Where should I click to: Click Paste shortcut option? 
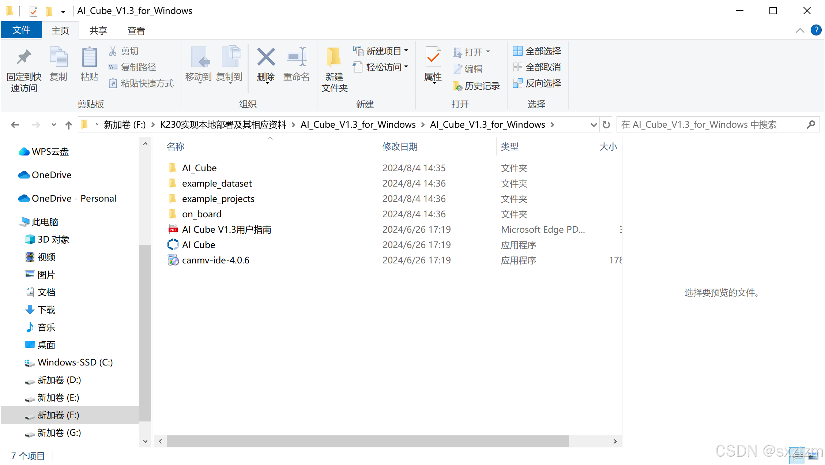(141, 83)
